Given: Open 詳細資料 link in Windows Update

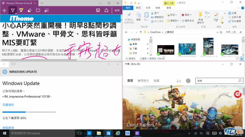Looking at the screenshot, I should tap(8, 105).
